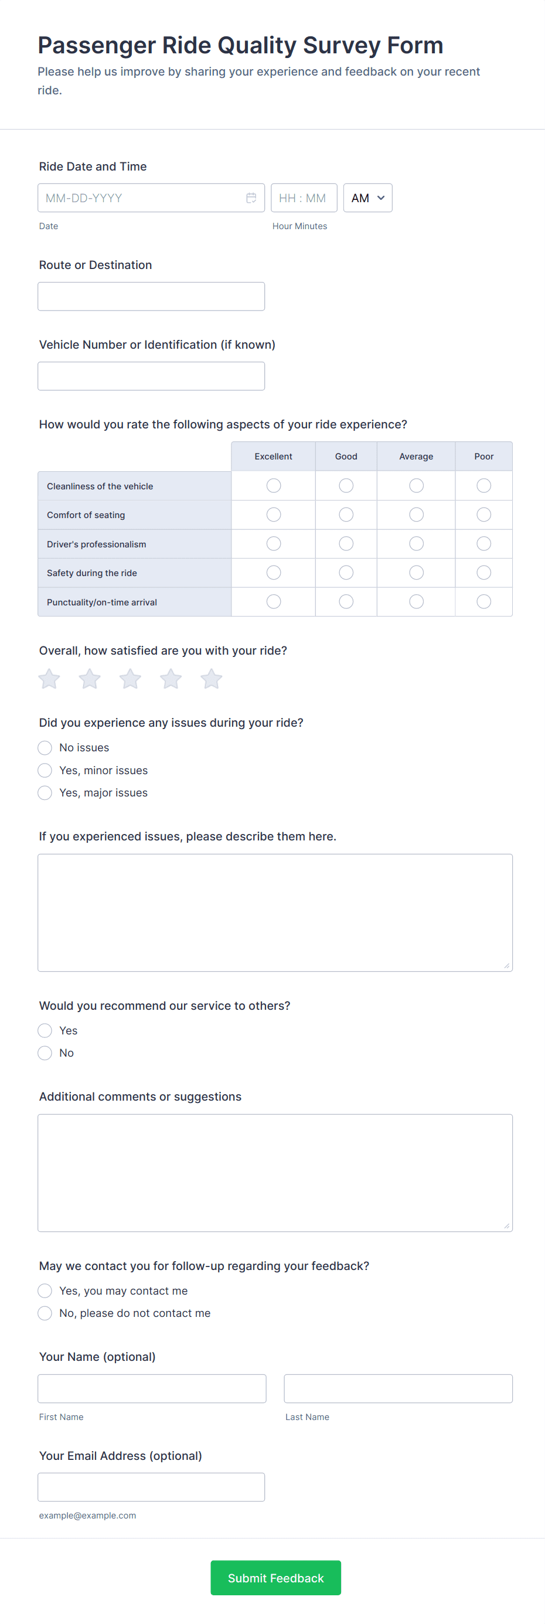The image size is (545, 1624).
Task: Choose No, please do not contact me
Action: (x=45, y=1313)
